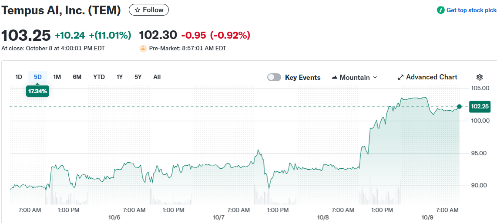This screenshot has width=497, height=223.
Task: Click the Advanced Chart expand icon
Action: (401, 77)
